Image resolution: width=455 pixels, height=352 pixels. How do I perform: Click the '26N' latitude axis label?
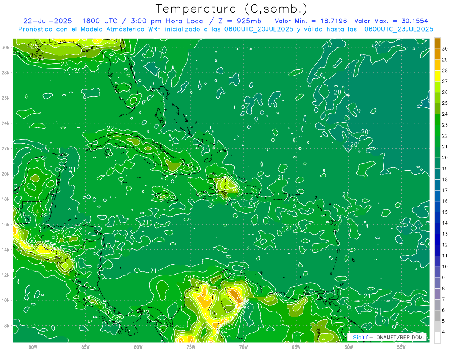click(x=6, y=98)
